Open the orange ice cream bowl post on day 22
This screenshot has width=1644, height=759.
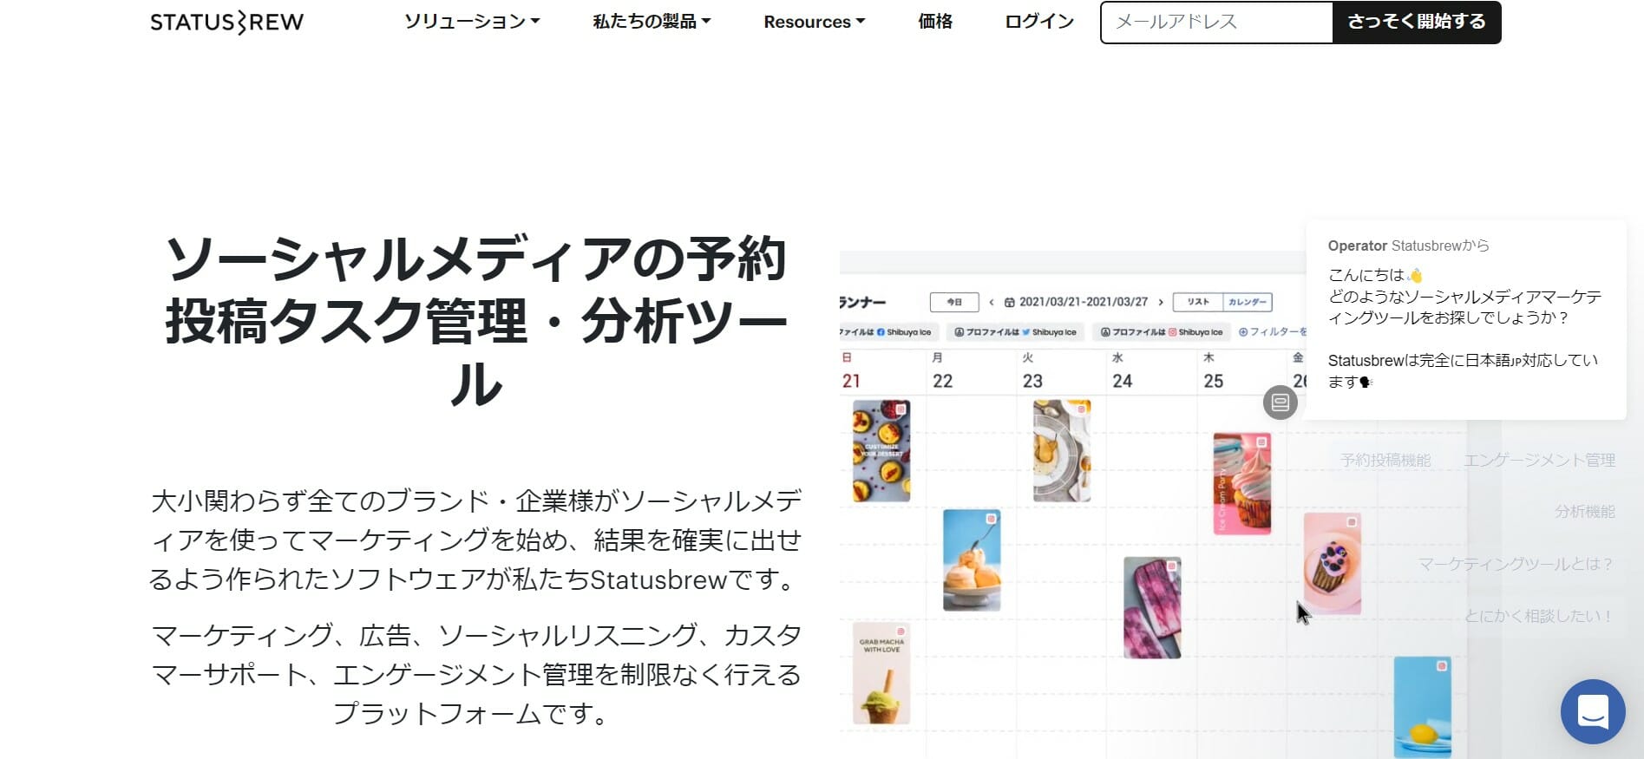pos(972,560)
